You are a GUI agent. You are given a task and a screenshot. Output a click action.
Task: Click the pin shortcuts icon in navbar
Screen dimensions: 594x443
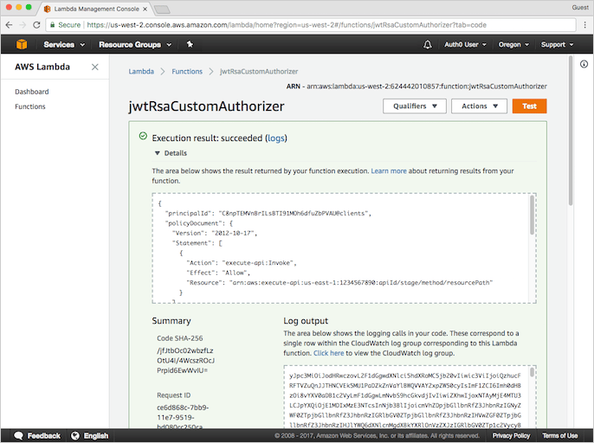(190, 44)
